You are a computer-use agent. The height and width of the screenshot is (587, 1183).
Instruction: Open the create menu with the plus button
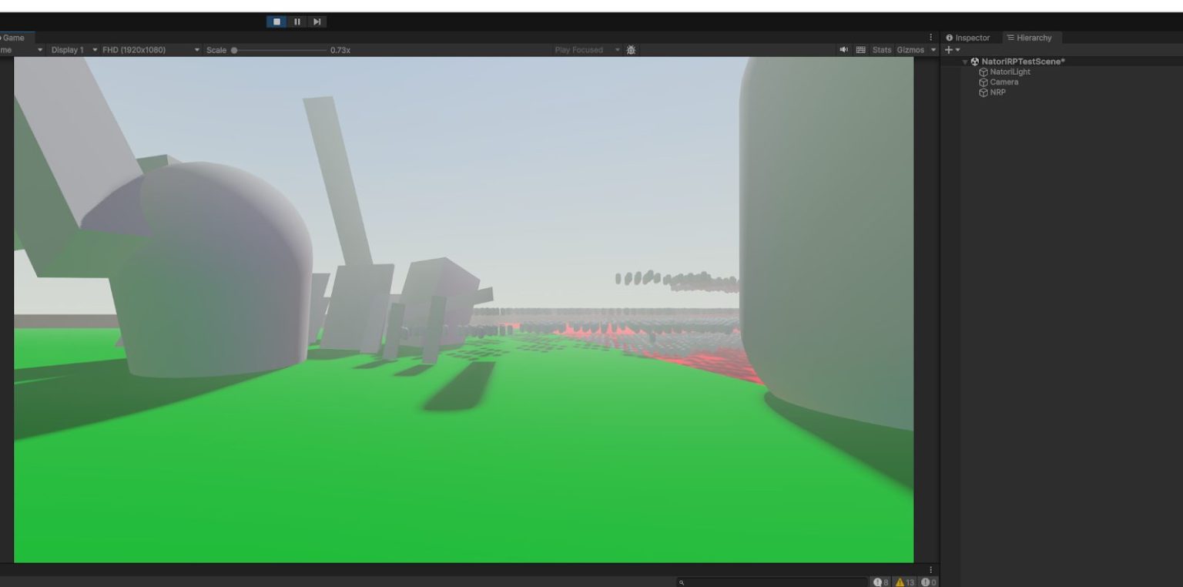(x=947, y=49)
